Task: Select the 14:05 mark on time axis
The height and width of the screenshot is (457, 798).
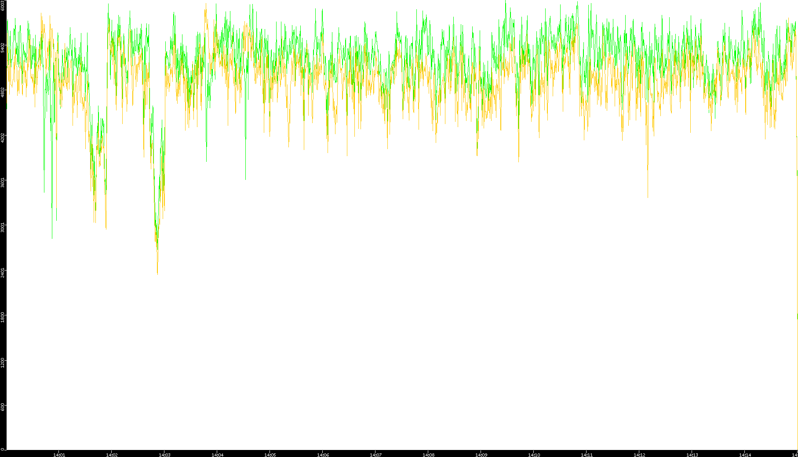Action: pyautogui.click(x=270, y=455)
